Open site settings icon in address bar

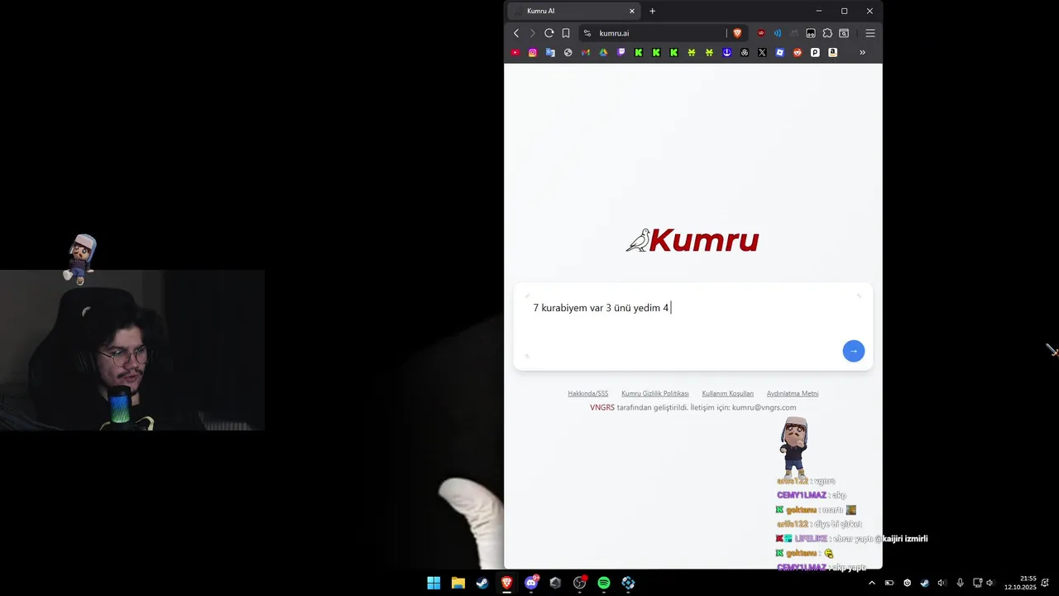pyautogui.click(x=587, y=33)
